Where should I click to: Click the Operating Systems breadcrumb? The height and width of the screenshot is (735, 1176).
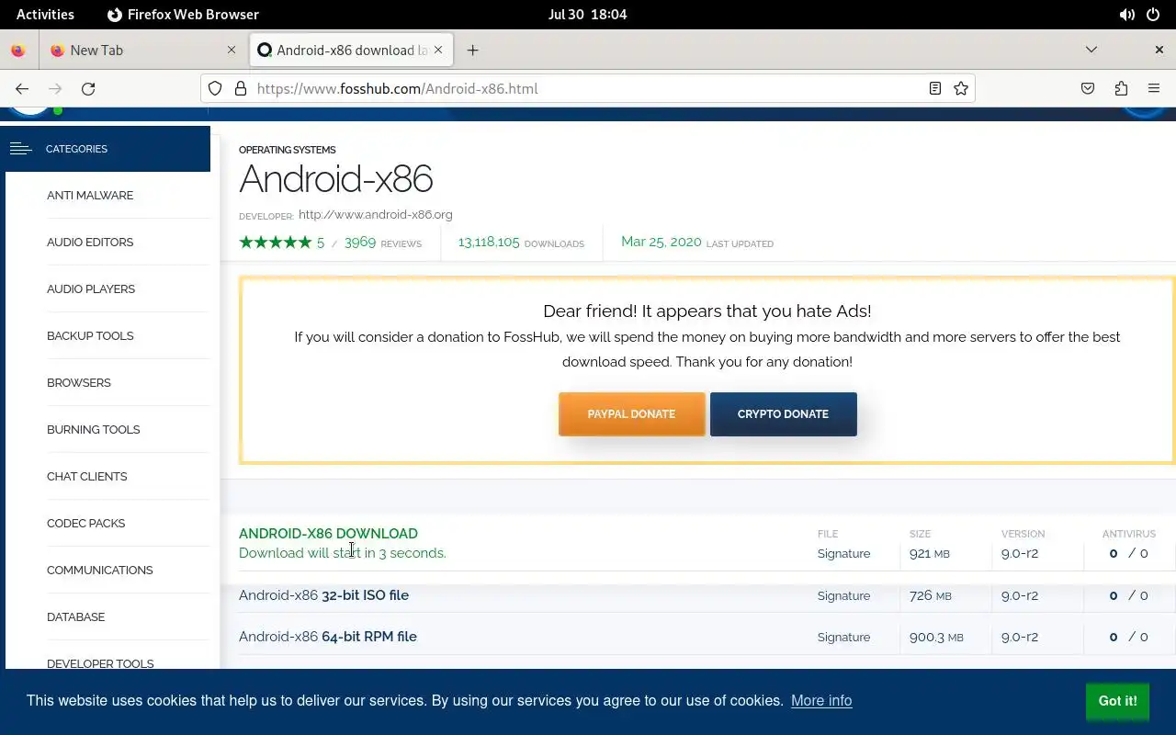pos(288,150)
